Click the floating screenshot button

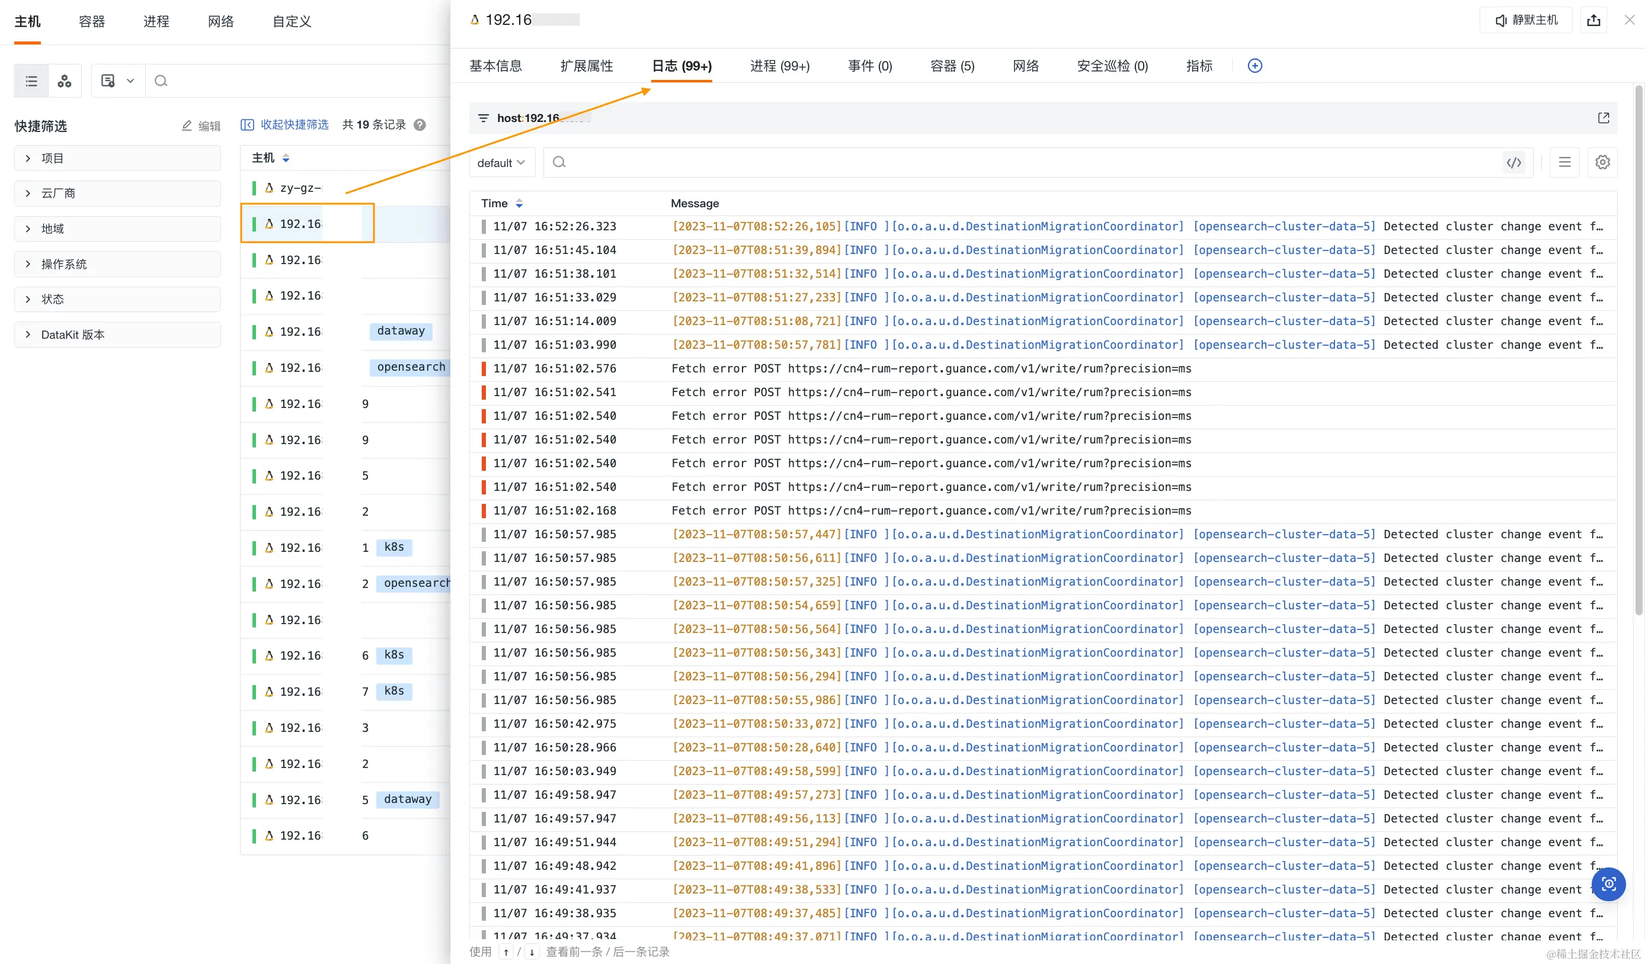click(1608, 884)
